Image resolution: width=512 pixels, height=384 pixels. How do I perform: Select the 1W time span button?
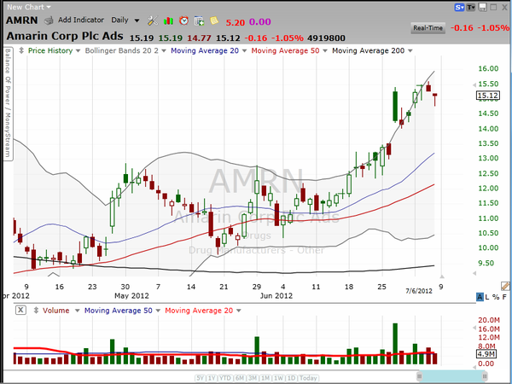point(278,378)
